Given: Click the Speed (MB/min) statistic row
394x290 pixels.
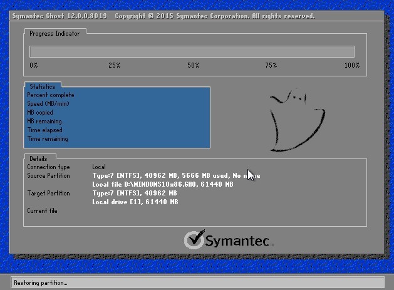Looking at the screenshot, I should 48,104.
